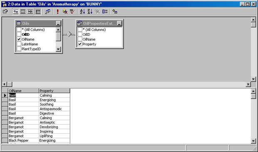Click the Oils column list down arrow
The height and width of the screenshot is (152, 258).
pos(58,49)
